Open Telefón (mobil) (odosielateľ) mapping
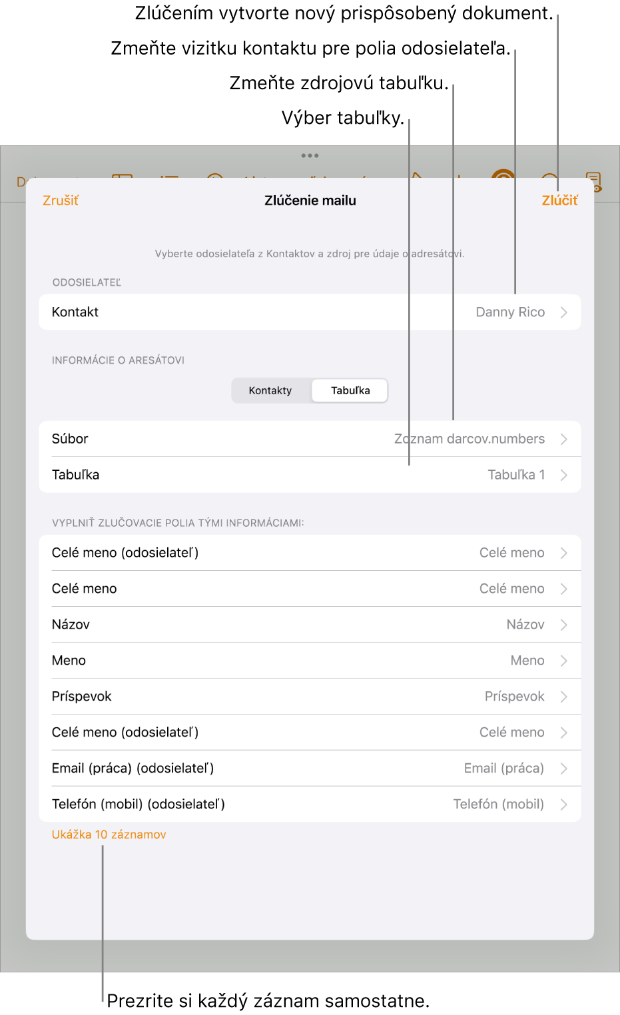This screenshot has width=620, height=1015. 310,805
